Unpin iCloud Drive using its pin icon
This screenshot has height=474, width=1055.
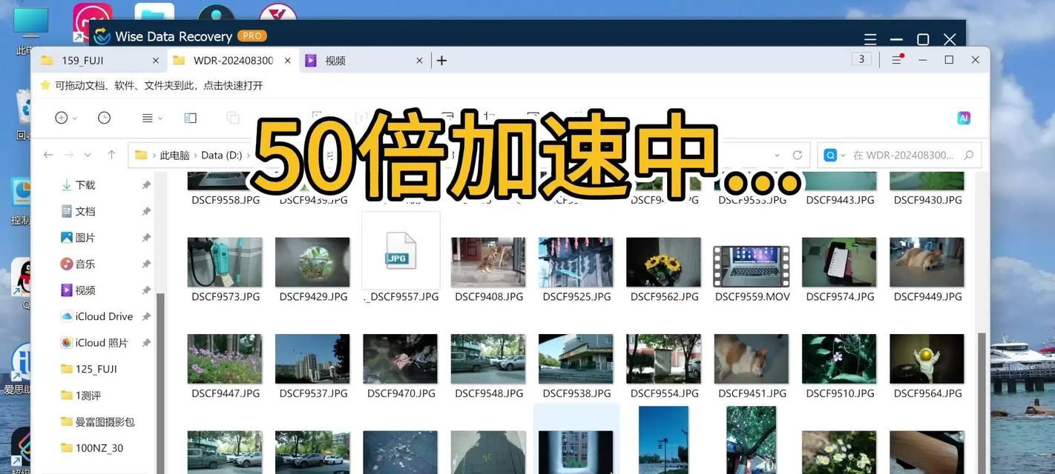pos(146,316)
